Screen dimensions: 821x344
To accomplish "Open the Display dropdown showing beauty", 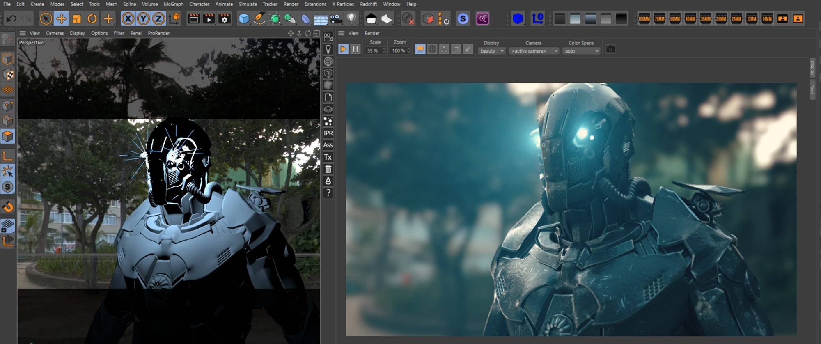I will (x=492, y=51).
